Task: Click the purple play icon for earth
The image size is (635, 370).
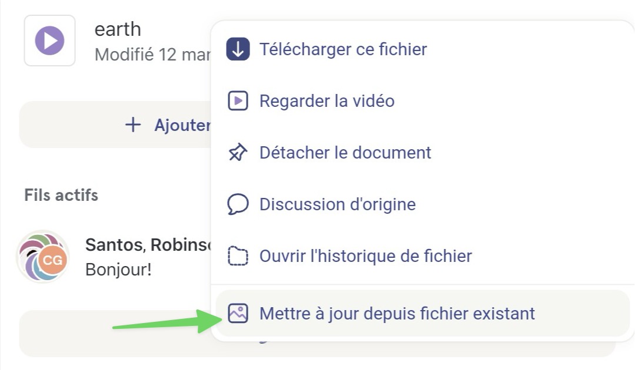Action: (x=49, y=41)
